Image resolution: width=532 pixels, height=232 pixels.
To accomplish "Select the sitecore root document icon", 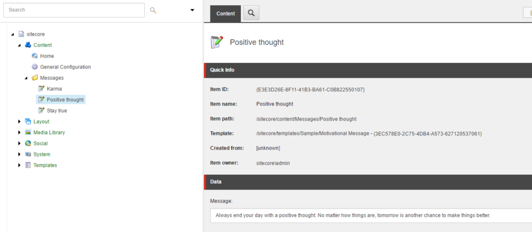I will pos(22,34).
